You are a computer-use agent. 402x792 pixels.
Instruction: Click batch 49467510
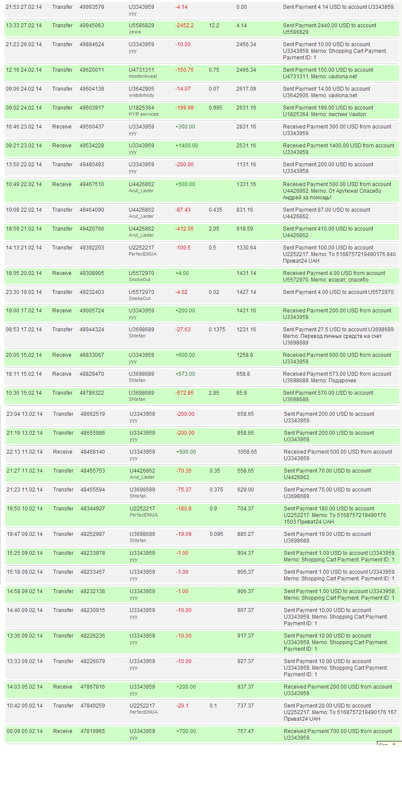click(92, 184)
